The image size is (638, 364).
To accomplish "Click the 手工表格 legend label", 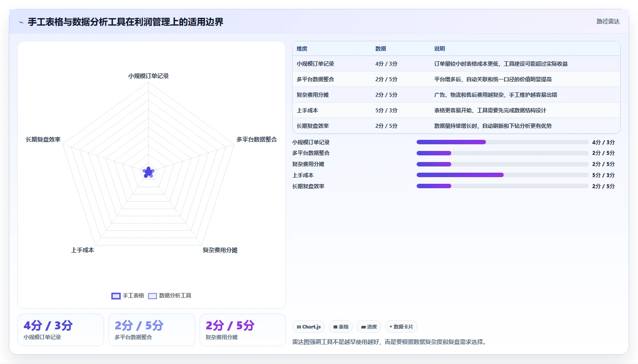I will tap(133, 296).
